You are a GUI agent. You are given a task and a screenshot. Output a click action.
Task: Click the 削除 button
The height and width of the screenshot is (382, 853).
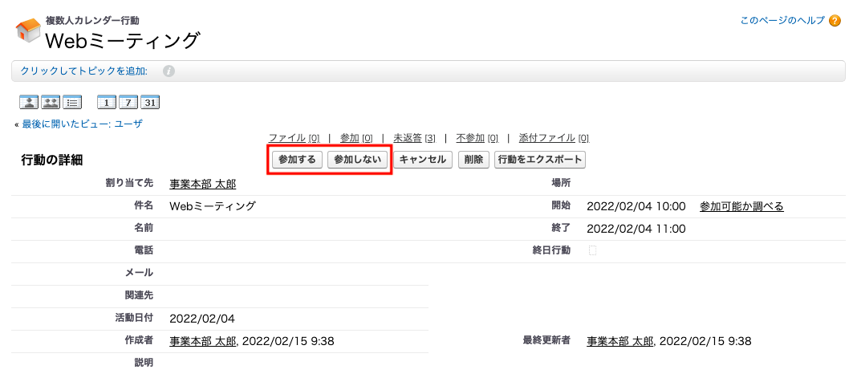click(473, 160)
